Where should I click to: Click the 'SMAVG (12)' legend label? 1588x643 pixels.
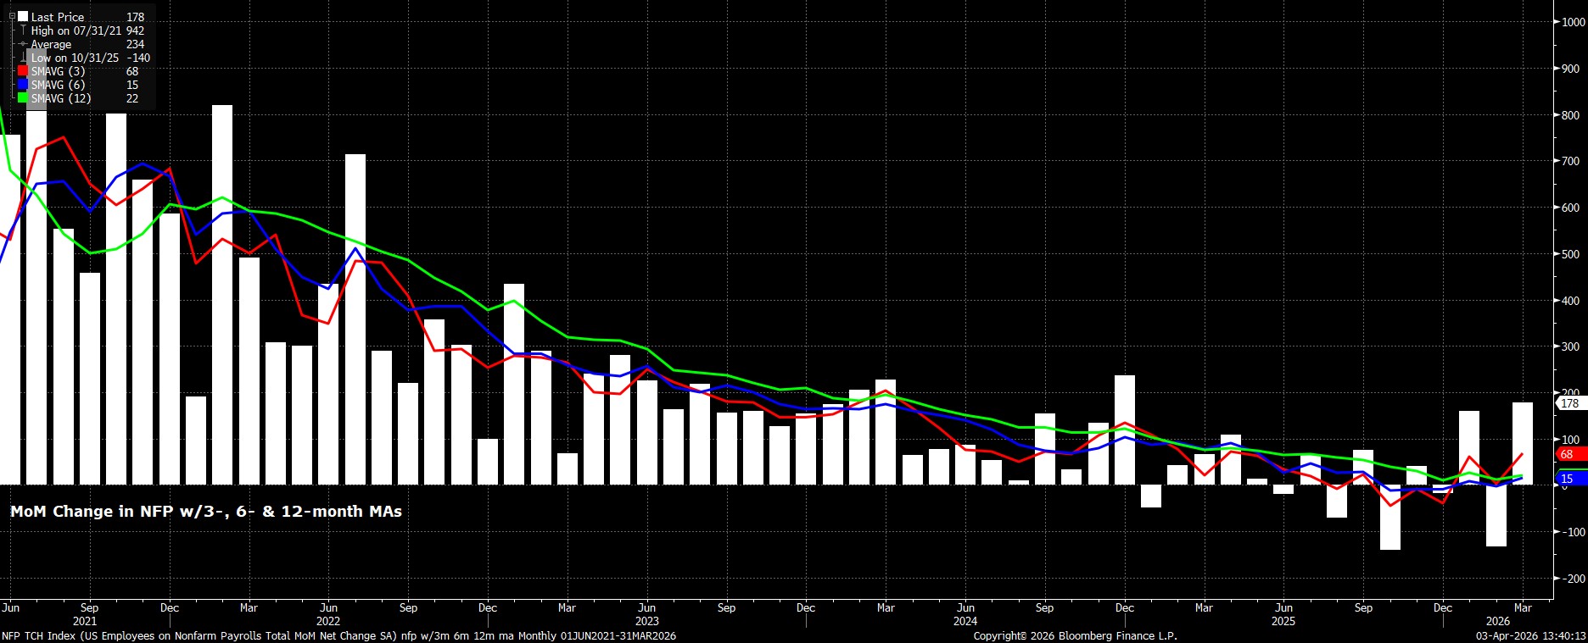pyautogui.click(x=61, y=98)
